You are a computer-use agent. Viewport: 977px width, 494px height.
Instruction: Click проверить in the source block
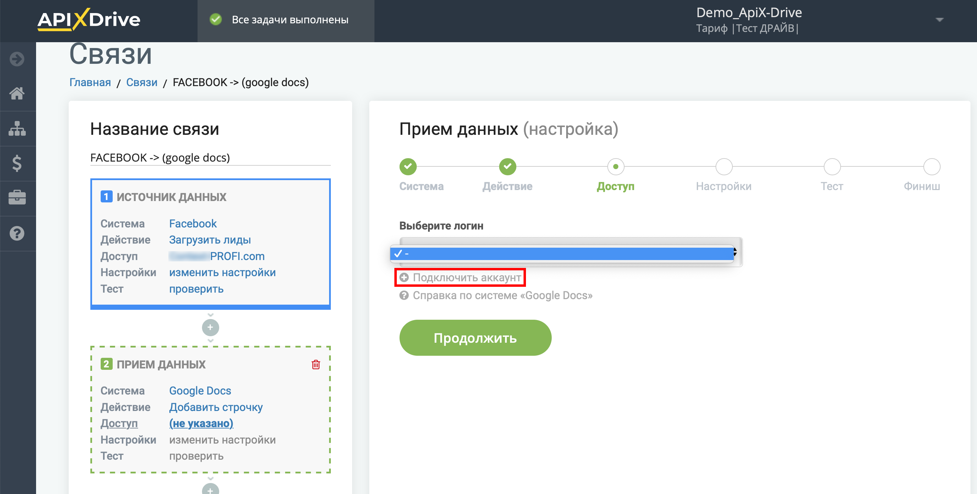[196, 289]
